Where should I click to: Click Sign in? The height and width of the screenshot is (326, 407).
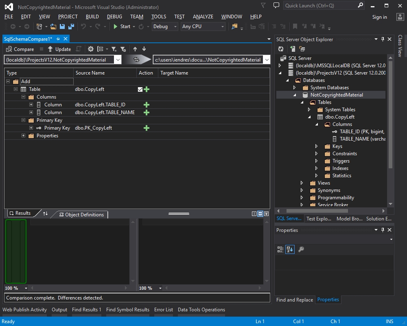click(x=379, y=17)
